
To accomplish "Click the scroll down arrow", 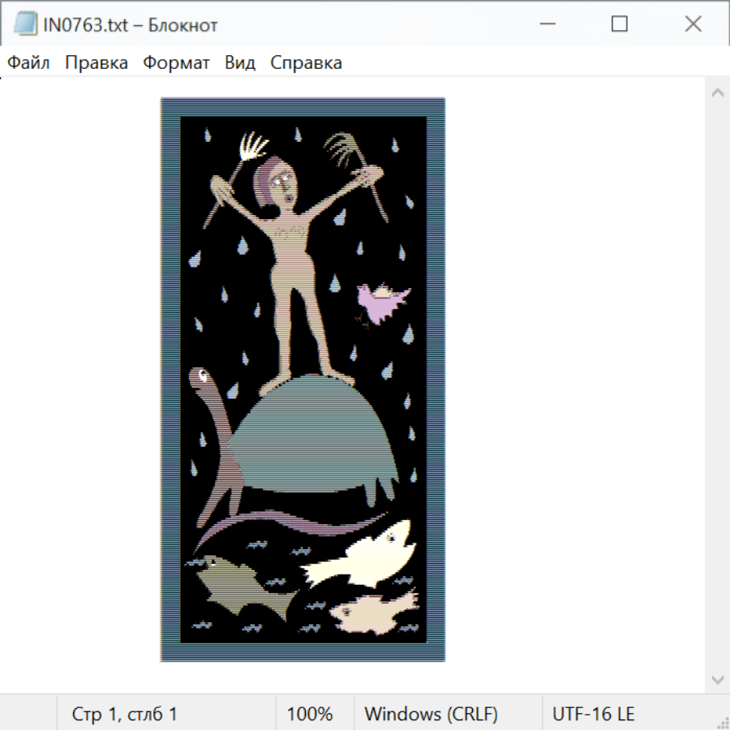I will pyautogui.click(x=717, y=679).
